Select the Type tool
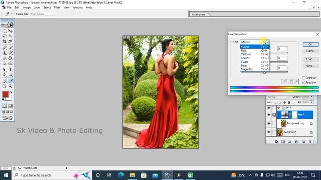 point(10,70)
